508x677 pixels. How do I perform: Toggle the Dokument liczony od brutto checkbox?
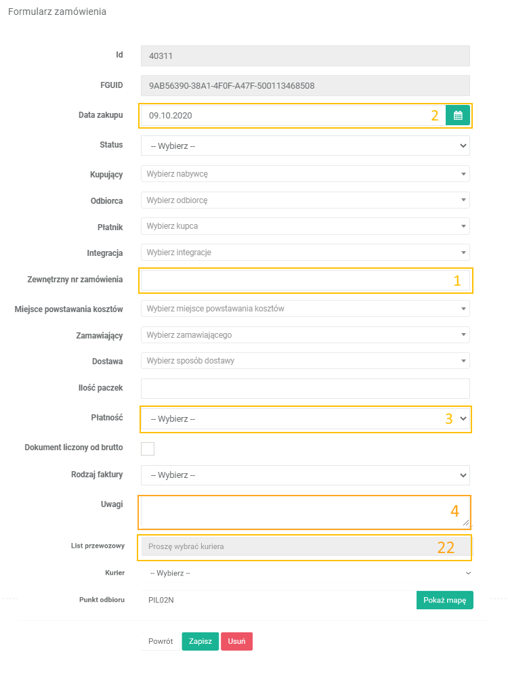[x=148, y=448]
